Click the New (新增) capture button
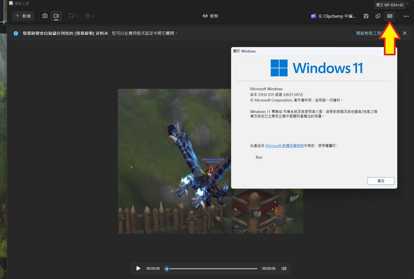Image resolution: width=414 pixels, height=279 pixels. tap(23, 16)
